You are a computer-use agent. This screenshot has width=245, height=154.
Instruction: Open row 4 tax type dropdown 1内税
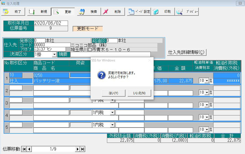point(112,113)
